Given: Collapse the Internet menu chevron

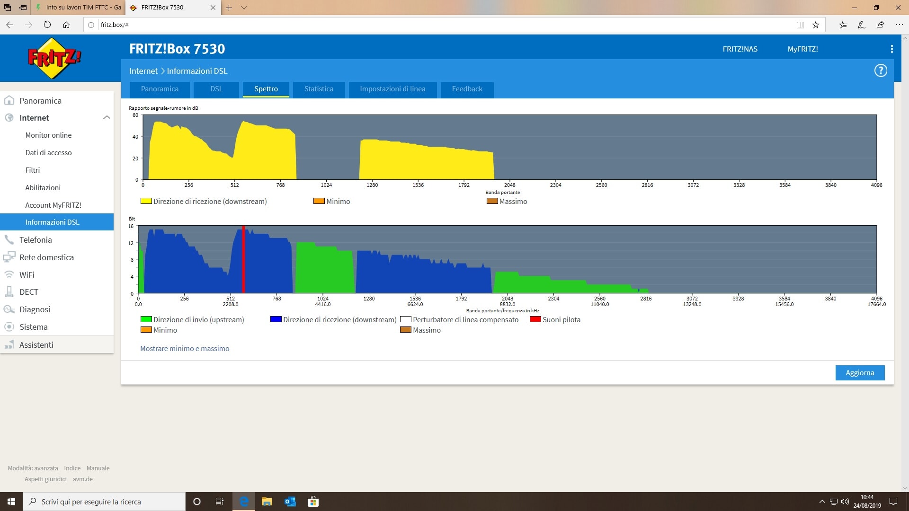Looking at the screenshot, I should click(107, 118).
